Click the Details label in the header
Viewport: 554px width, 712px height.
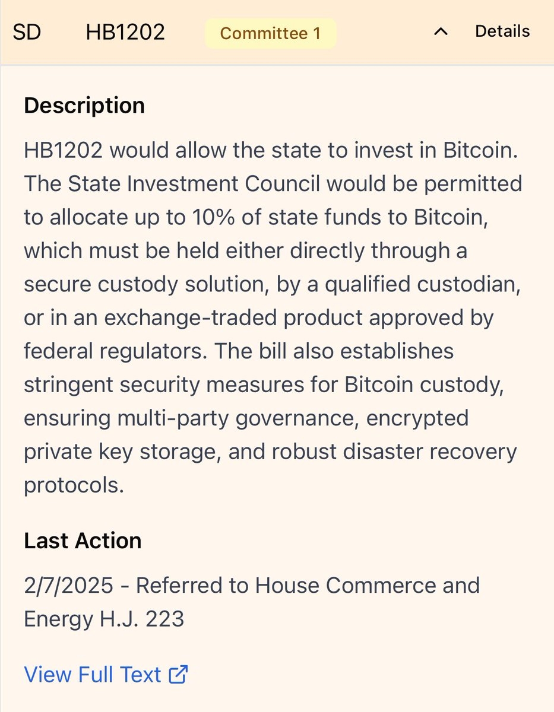(502, 31)
